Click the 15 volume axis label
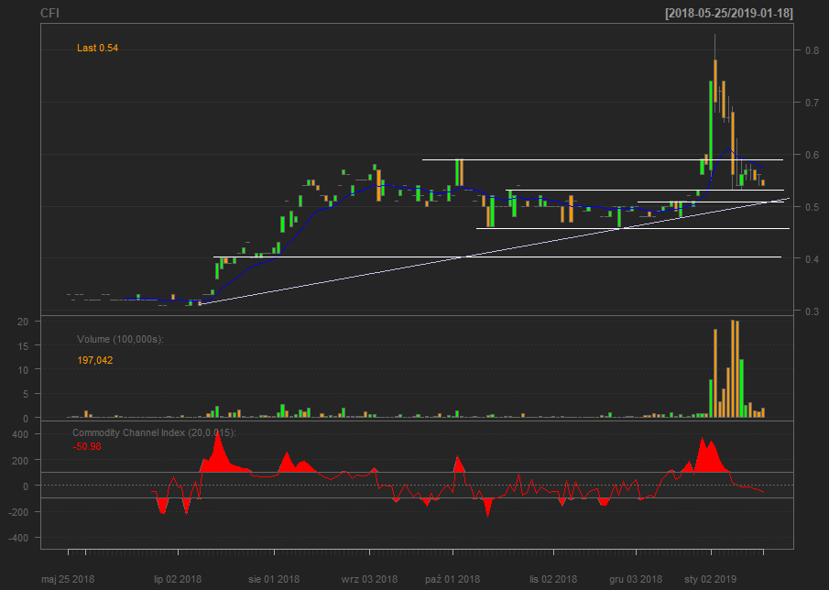 (x=23, y=345)
